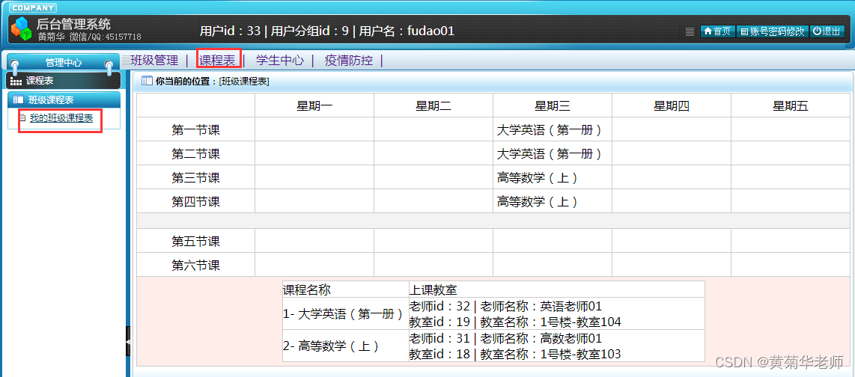Click the document icon beside 我的班级课程表

click(22, 117)
